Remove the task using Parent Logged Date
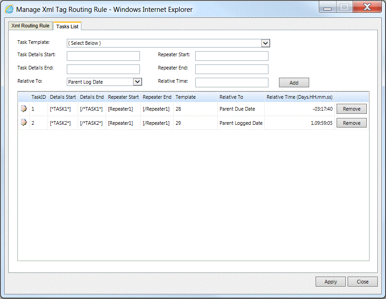The height and width of the screenshot is (299, 386). tap(351, 123)
